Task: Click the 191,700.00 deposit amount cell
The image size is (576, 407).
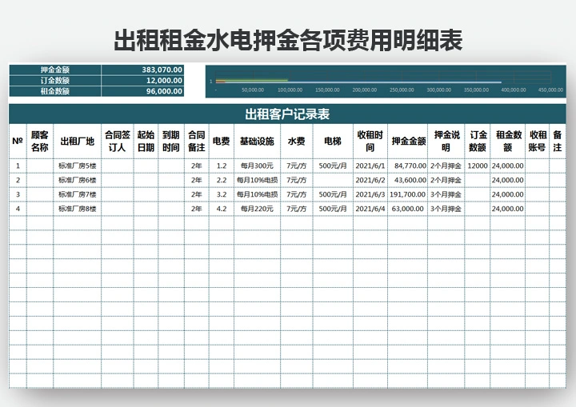Action: [x=408, y=194]
